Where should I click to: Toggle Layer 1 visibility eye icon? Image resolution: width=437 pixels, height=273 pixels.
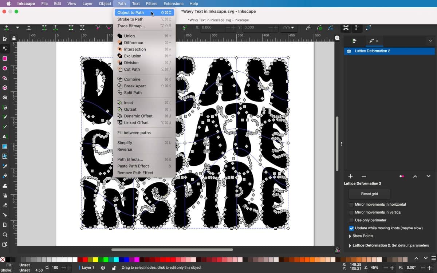[x=103, y=268]
